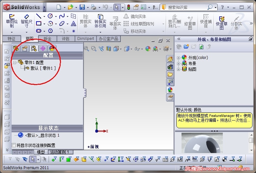Click Zoom to Fit in view toolbar
The width and height of the screenshot is (256, 173).
(86, 48)
